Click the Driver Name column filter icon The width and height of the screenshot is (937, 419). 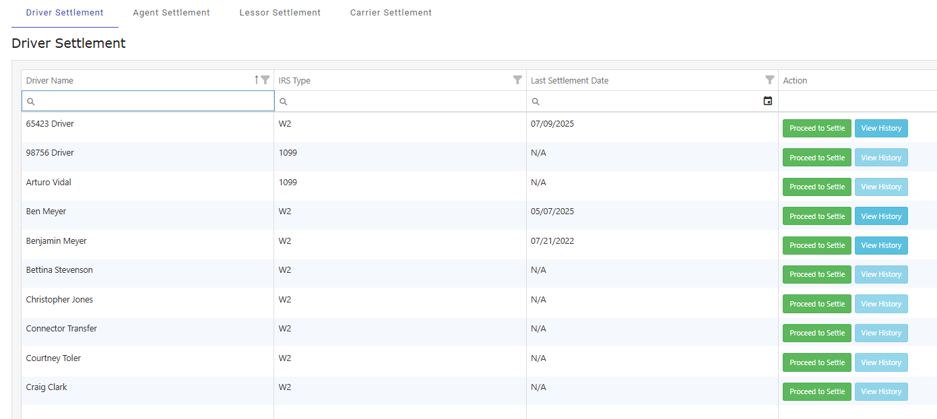(265, 80)
